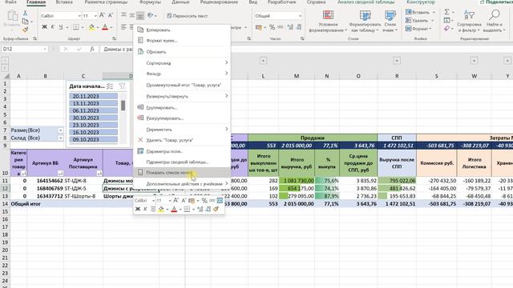Open Найти и выделить menu

pyautogui.click(x=494, y=22)
